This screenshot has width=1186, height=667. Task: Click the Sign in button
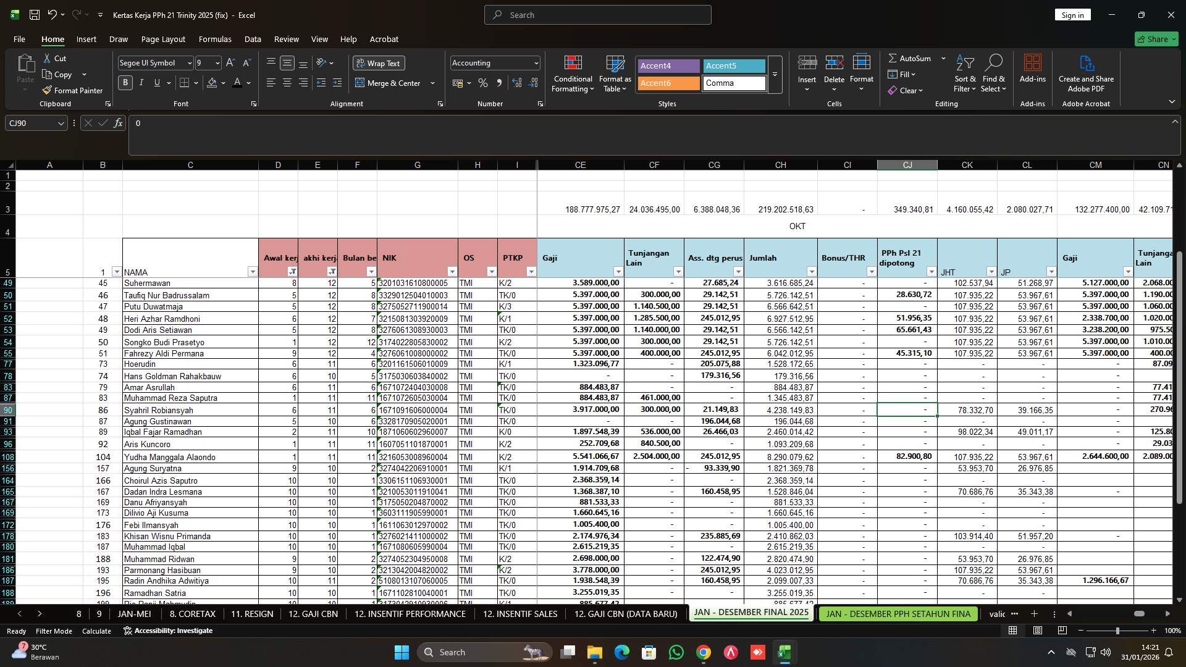[x=1072, y=14]
